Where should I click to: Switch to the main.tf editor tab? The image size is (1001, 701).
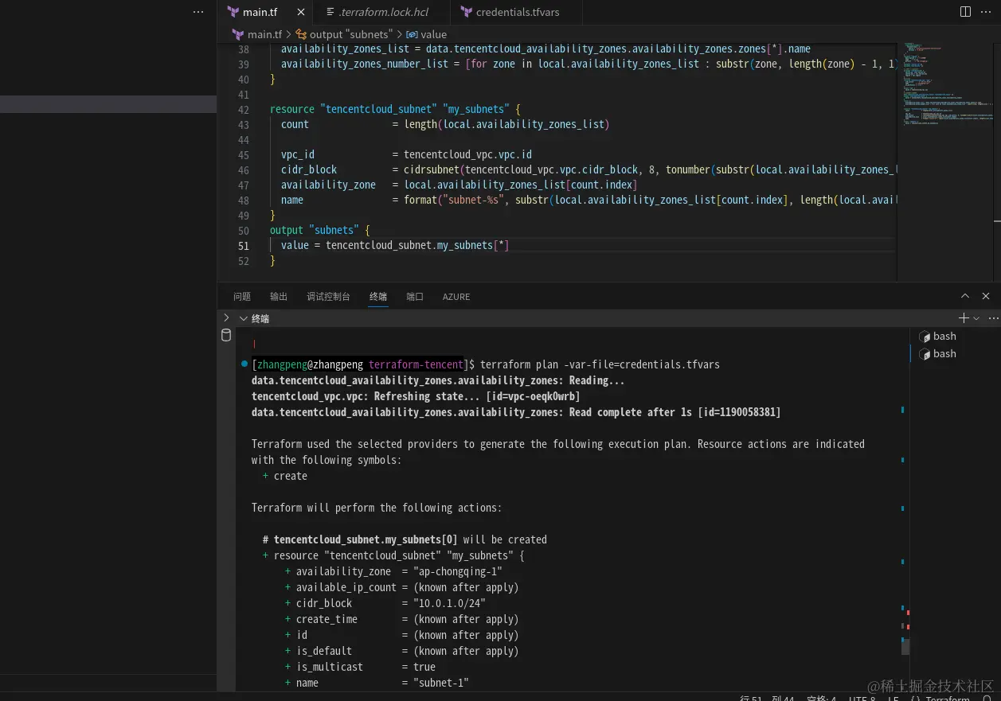tap(260, 12)
